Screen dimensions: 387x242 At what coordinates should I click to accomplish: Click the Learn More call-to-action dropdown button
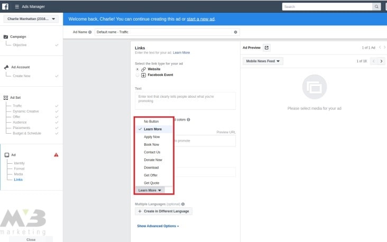pyautogui.click(x=150, y=190)
